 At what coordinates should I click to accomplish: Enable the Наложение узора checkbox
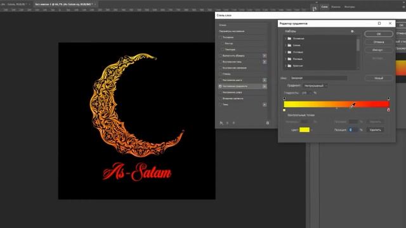pos(220,92)
